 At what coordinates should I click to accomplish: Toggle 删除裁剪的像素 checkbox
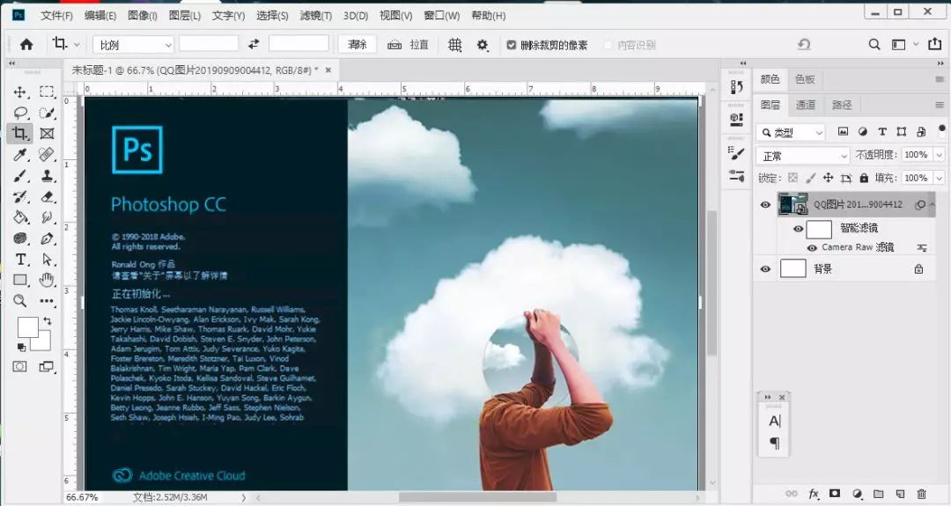(x=512, y=45)
